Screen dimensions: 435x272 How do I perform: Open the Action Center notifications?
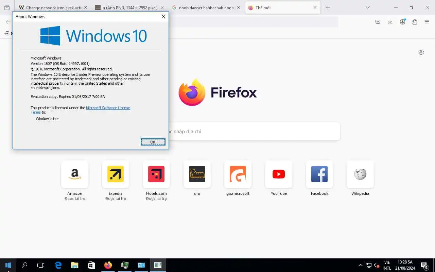424,265
